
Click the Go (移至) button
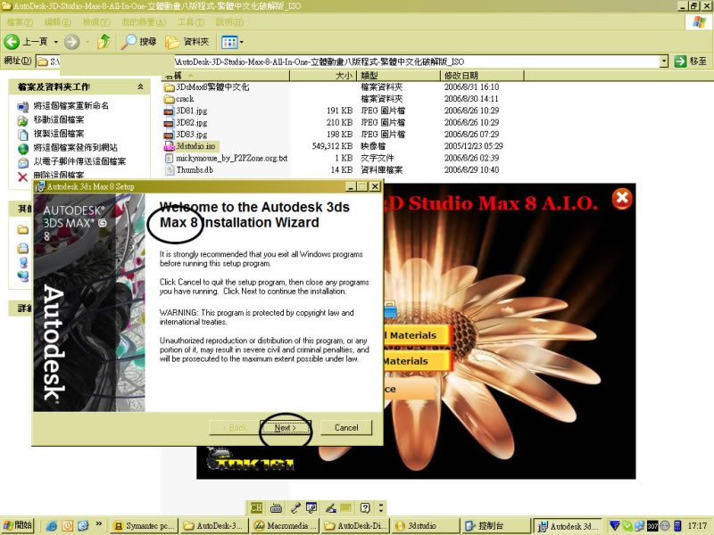(691, 62)
